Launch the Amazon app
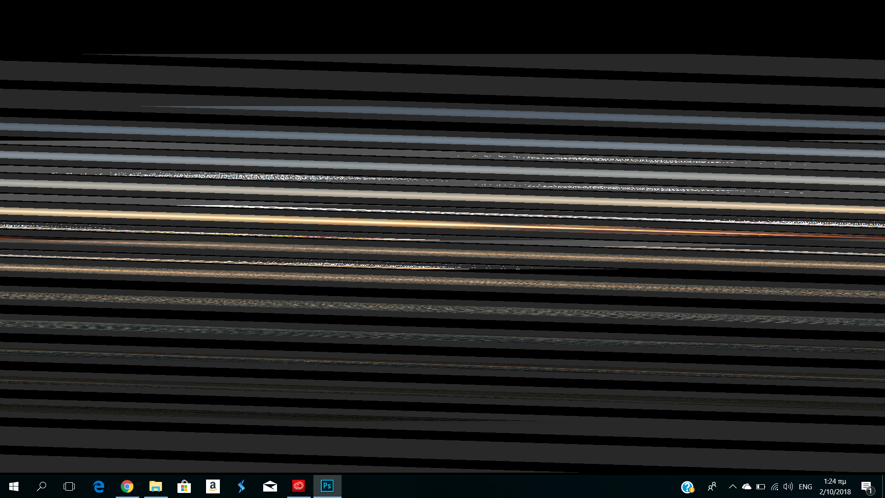Image resolution: width=885 pixels, height=498 pixels. (x=213, y=486)
